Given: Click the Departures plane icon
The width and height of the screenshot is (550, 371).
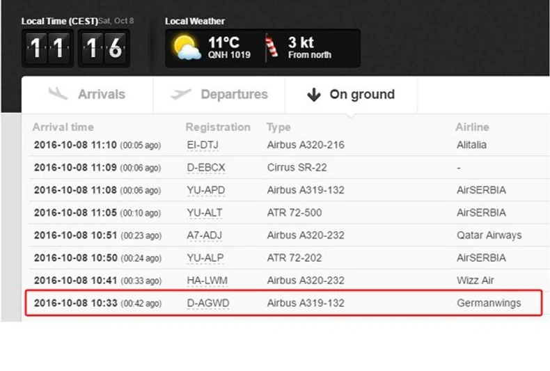Looking at the screenshot, I should pyautogui.click(x=181, y=94).
